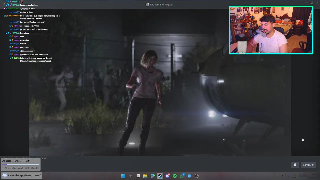Open the Windows Start menu
Viewport: 320px width, 180px height.
click(123, 176)
